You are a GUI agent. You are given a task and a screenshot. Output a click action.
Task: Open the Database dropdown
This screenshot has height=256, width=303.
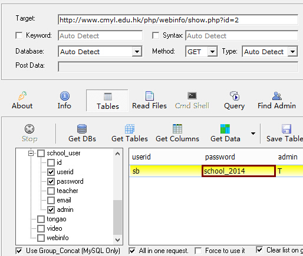(137, 52)
